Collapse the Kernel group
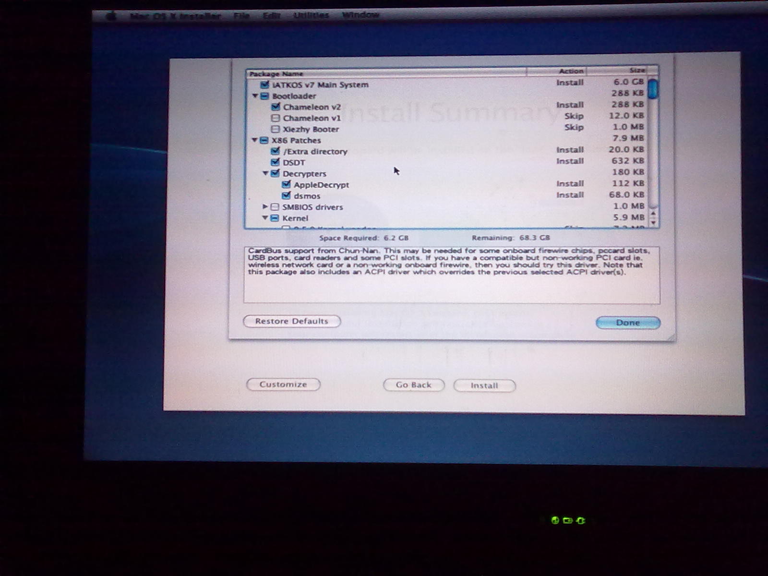The image size is (768, 576). pos(265,218)
